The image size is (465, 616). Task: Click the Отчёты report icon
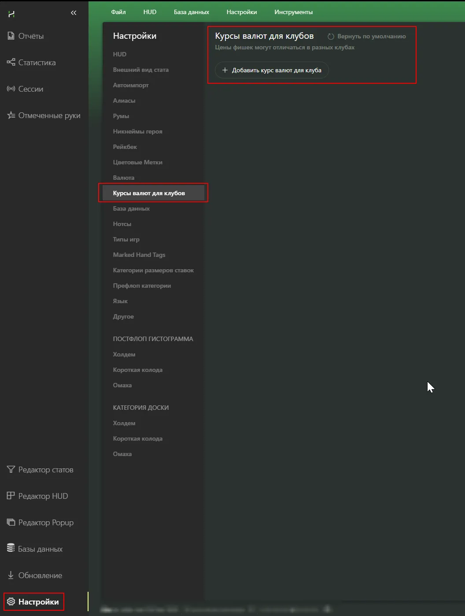tap(11, 36)
